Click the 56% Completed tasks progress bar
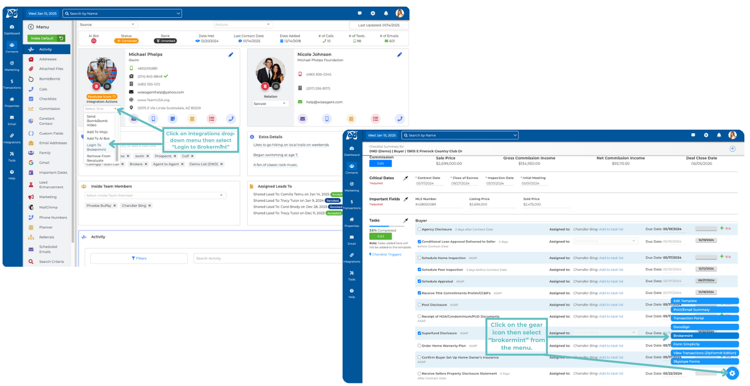 point(385,226)
